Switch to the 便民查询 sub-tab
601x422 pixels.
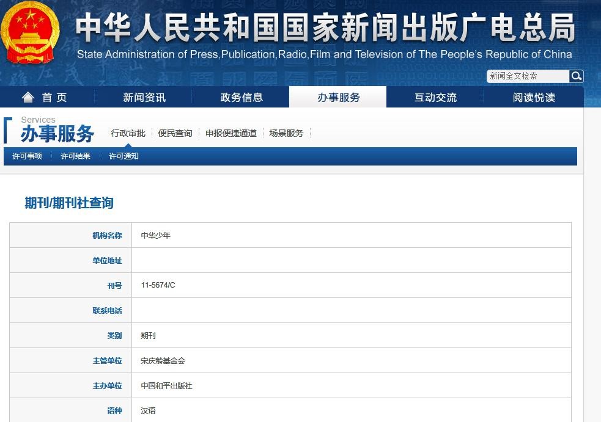pos(175,133)
